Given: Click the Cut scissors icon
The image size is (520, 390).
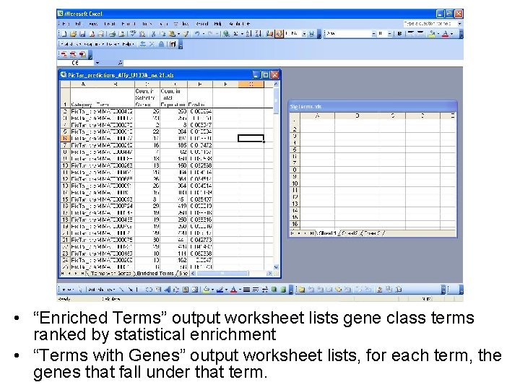Looking at the screenshot, I should point(154,33).
